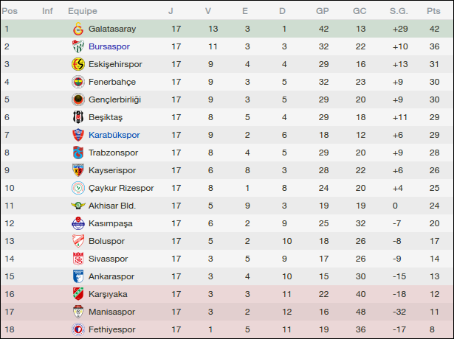Click the GP goals column header
This screenshot has height=339, width=454.
[x=323, y=11]
